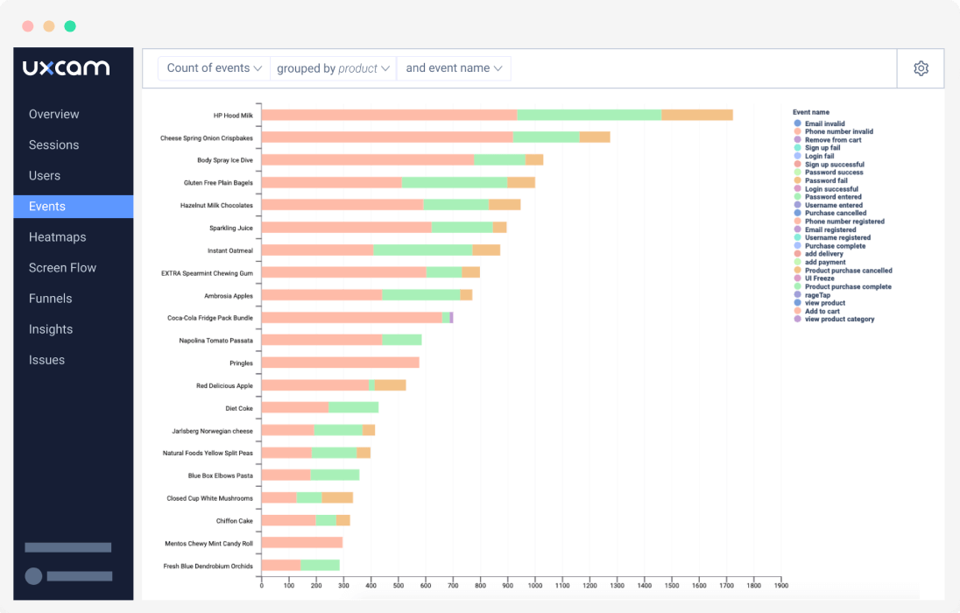This screenshot has height=613, width=960.
Task: Open the Insights page
Action: (x=51, y=328)
